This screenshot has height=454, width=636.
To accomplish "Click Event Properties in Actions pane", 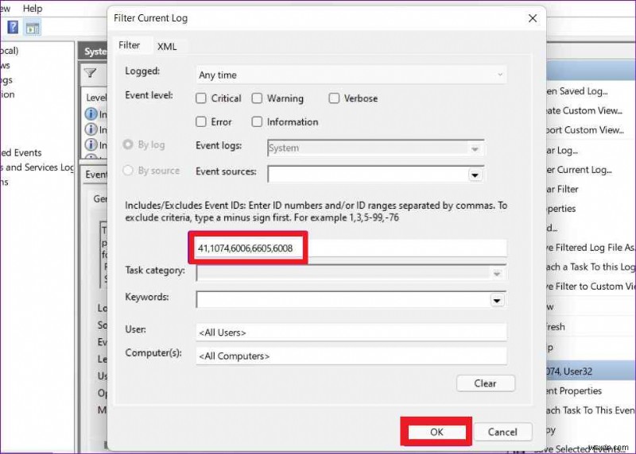I will (x=574, y=391).
